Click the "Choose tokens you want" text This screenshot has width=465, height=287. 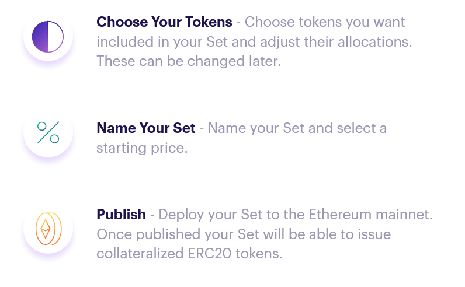coord(325,22)
